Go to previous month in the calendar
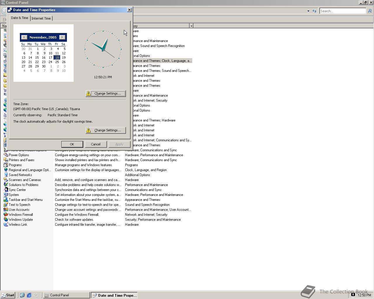 click(x=24, y=37)
